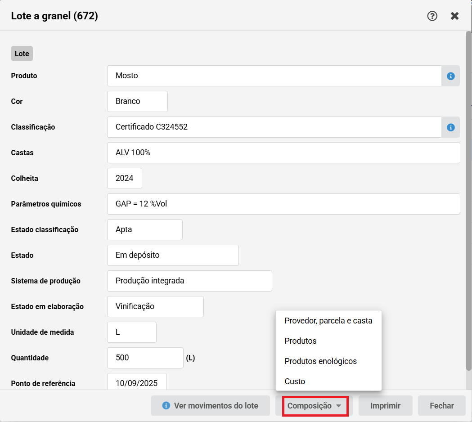This screenshot has height=422, width=472.
Task: Click the Classificação field Certificado C324552
Action: [274, 127]
